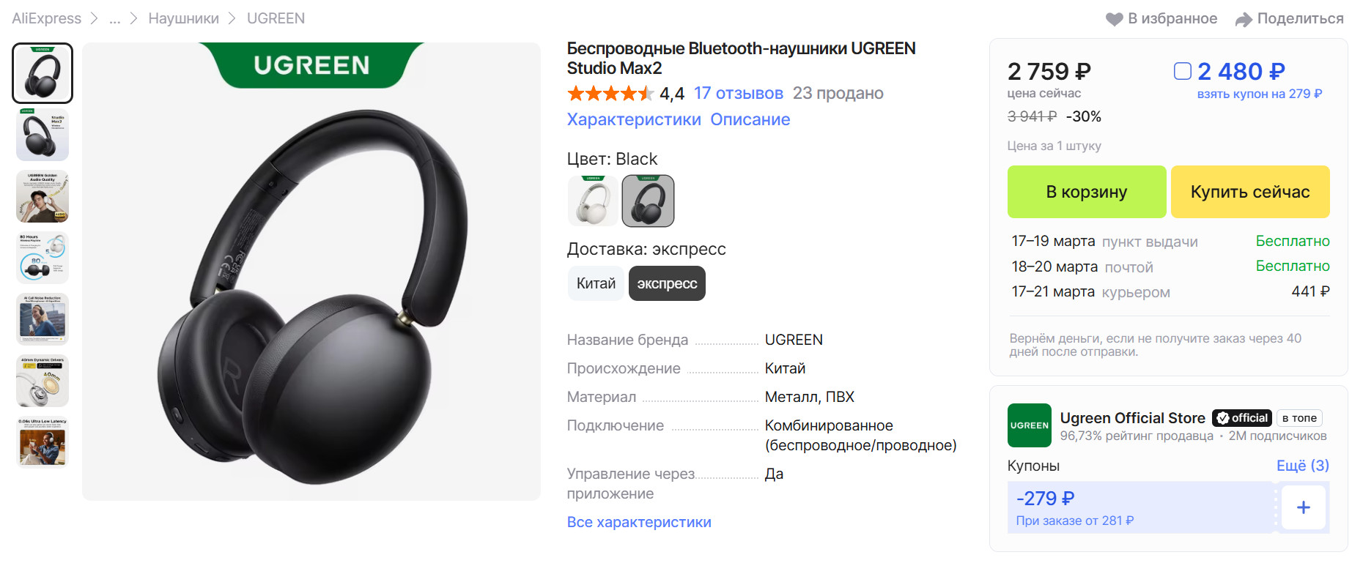The height and width of the screenshot is (574, 1363).
Task: Click the Купить сейчас button
Action: coord(1250,192)
